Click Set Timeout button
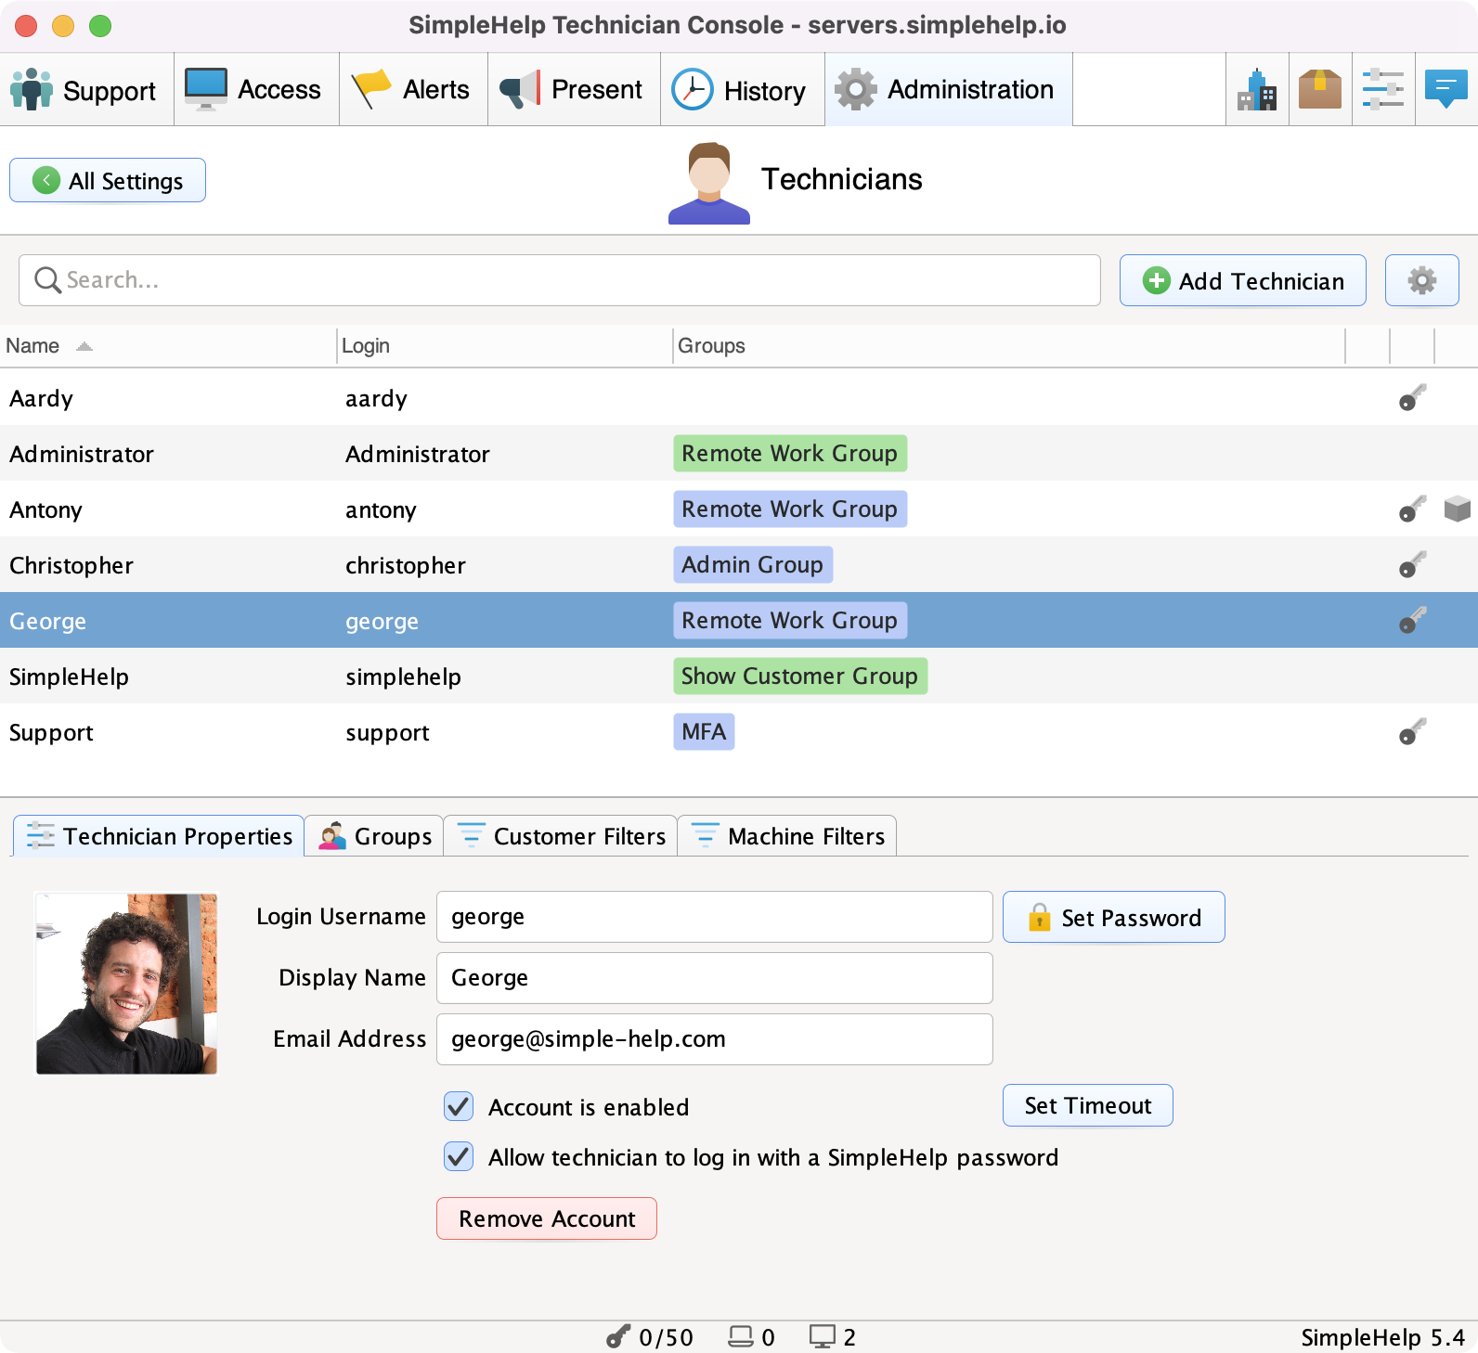The image size is (1478, 1353). (1088, 1105)
